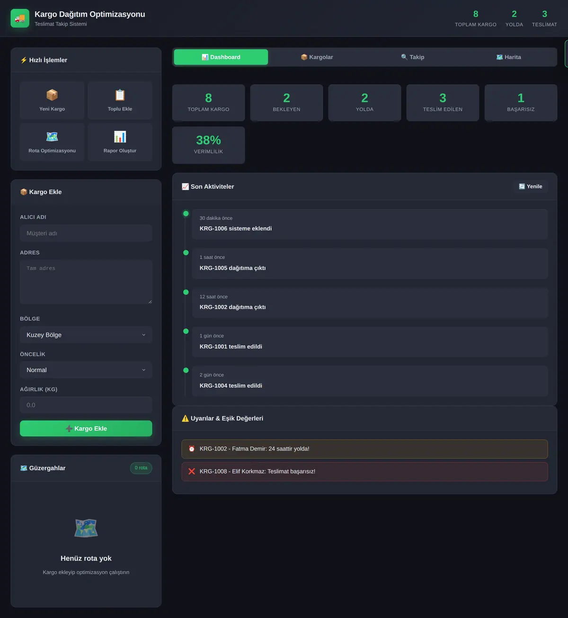This screenshot has width=568, height=618.
Task: Click the 'Henüz rota yok' message
Action: click(86, 558)
